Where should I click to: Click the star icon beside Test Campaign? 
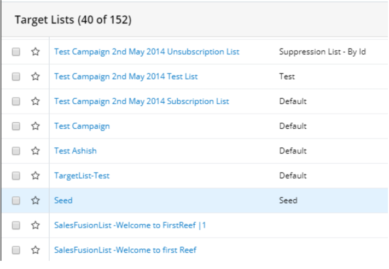[36, 126]
